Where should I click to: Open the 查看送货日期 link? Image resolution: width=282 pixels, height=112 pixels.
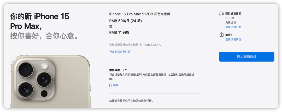coord(233,27)
